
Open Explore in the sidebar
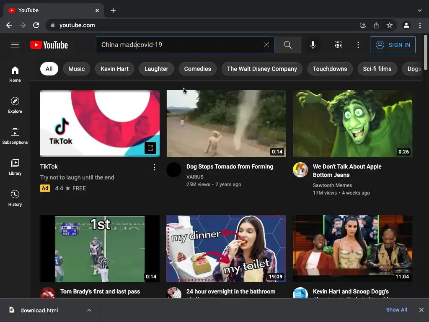[x=15, y=105]
